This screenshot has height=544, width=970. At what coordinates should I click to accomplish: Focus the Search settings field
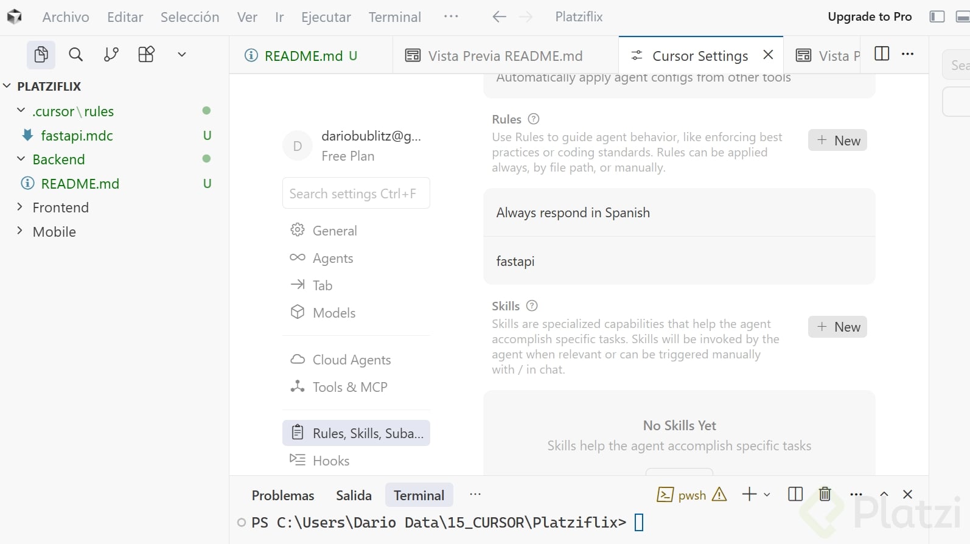click(x=356, y=194)
